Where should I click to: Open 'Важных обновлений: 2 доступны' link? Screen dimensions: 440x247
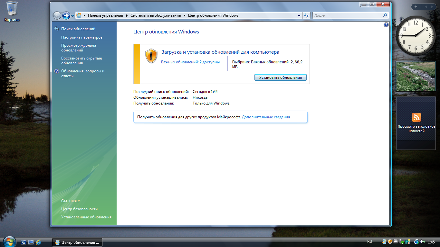pyautogui.click(x=190, y=62)
